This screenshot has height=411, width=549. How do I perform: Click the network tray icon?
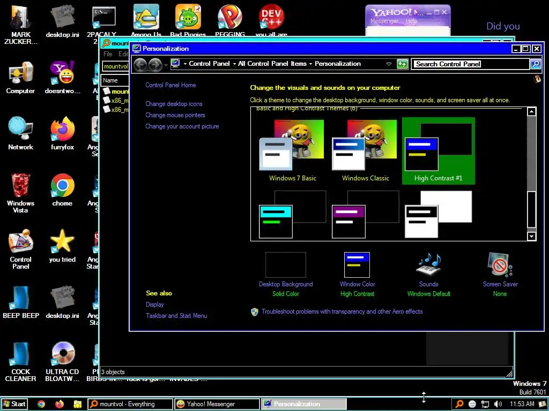click(485, 404)
